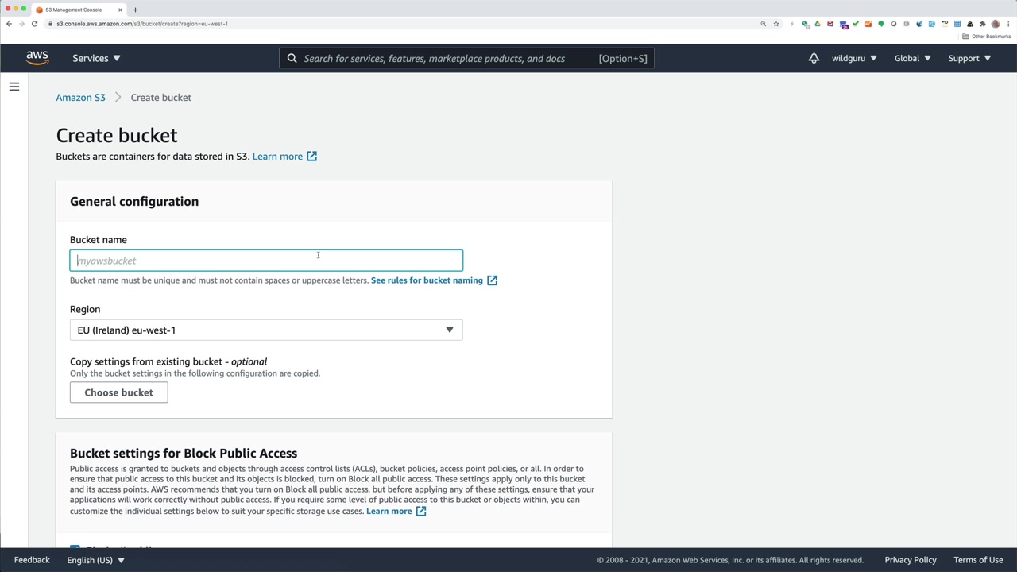Click the copyright 2008 - 2021 footer text

pos(730,560)
